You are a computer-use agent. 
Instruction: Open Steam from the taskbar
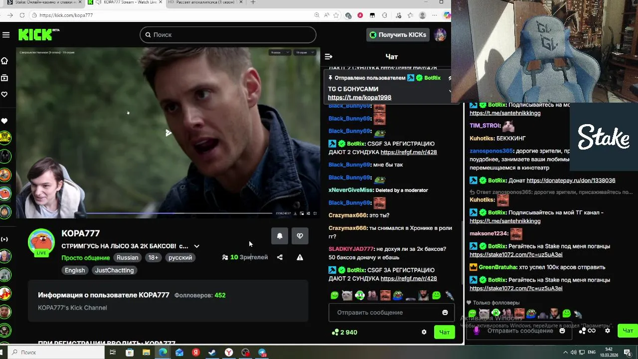pos(212,353)
